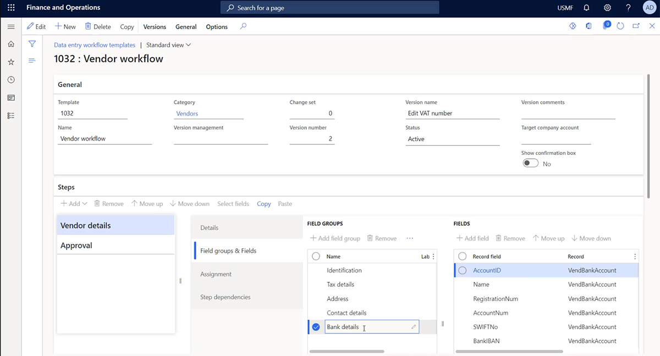Click the open in new window icon
This screenshot has height=356, width=660.
pos(636,25)
